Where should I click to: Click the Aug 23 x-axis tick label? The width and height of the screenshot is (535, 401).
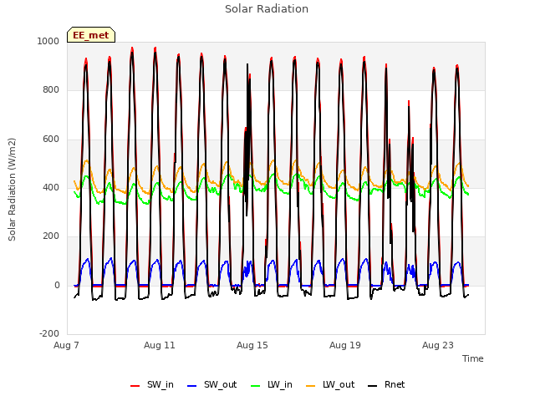tap(438, 345)
